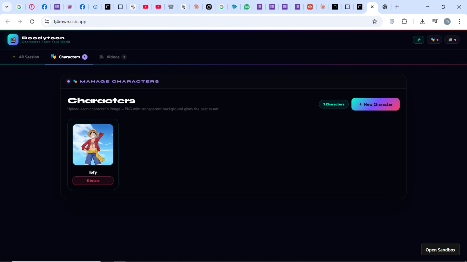Click the lofy character name

coord(93,172)
